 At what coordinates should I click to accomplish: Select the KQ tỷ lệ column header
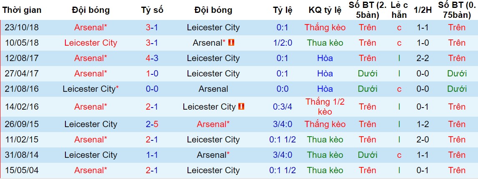[325, 10]
